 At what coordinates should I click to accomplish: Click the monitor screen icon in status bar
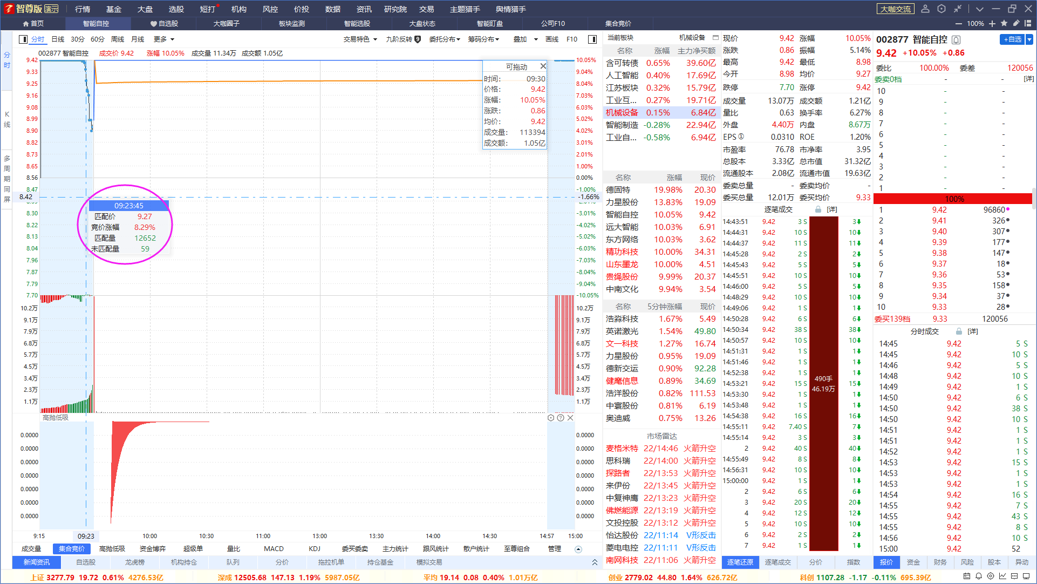[1027, 576]
